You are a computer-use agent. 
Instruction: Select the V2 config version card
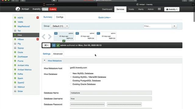[85, 36]
